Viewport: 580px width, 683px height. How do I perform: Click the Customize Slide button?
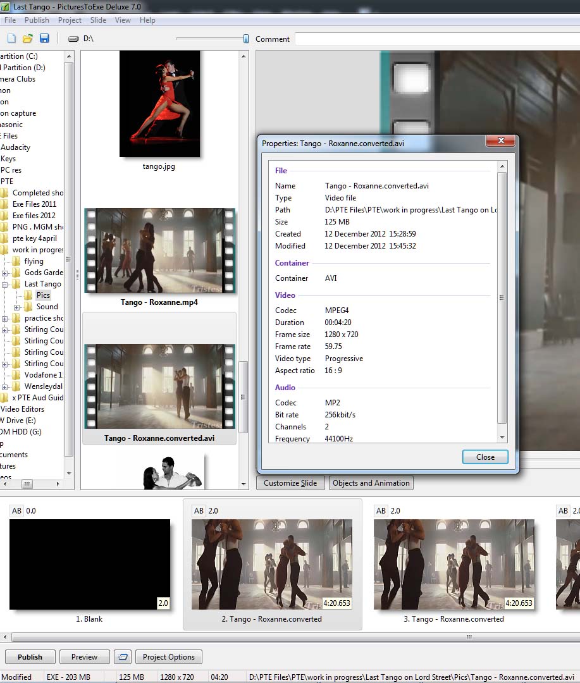(290, 483)
